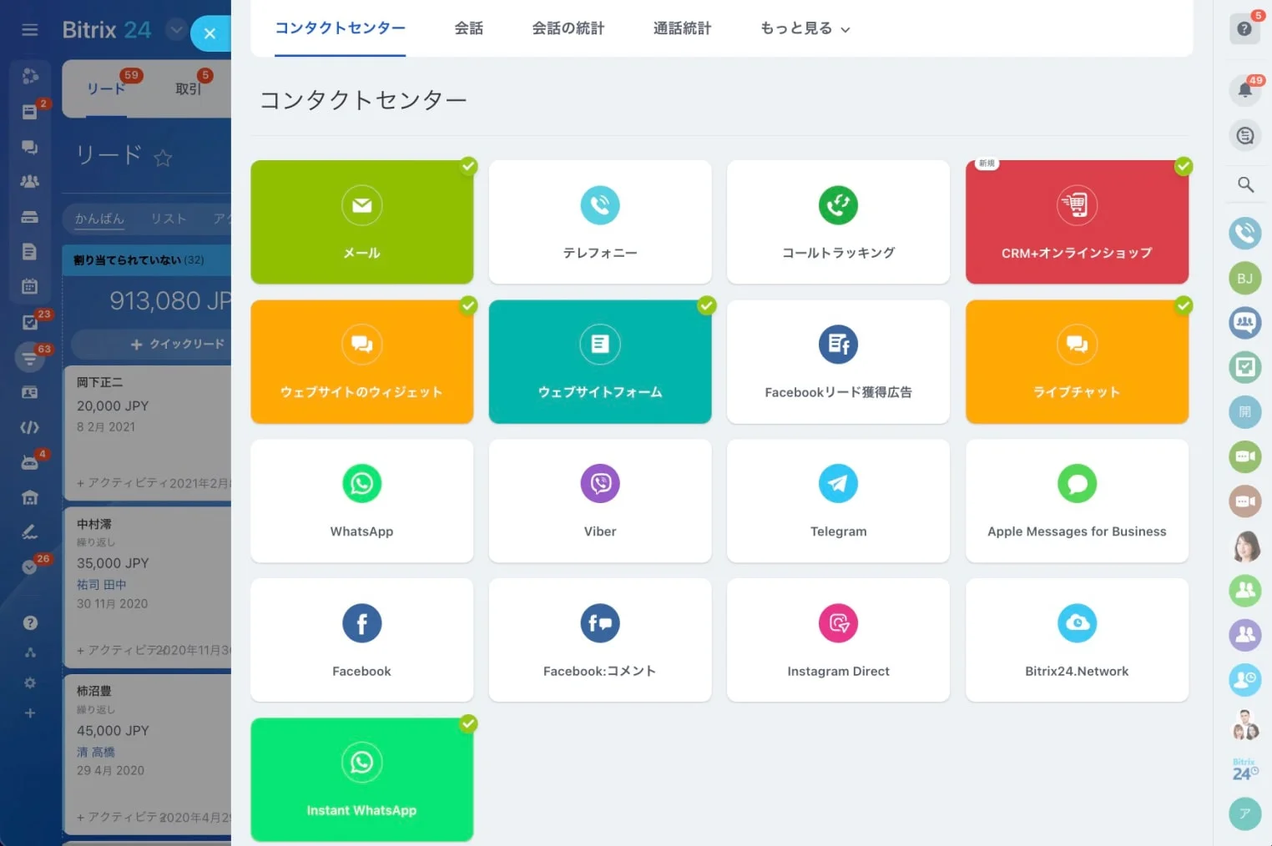Select the Telegram channel icon

pyautogui.click(x=838, y=484)
